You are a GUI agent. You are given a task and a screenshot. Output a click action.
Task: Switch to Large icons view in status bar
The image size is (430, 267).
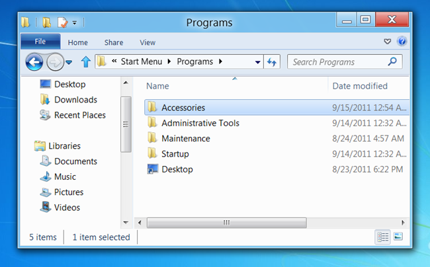398,237
